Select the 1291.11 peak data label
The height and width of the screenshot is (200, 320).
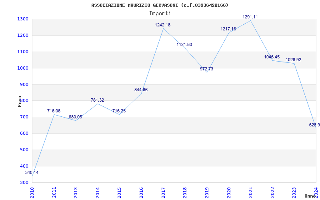(250, 17)
